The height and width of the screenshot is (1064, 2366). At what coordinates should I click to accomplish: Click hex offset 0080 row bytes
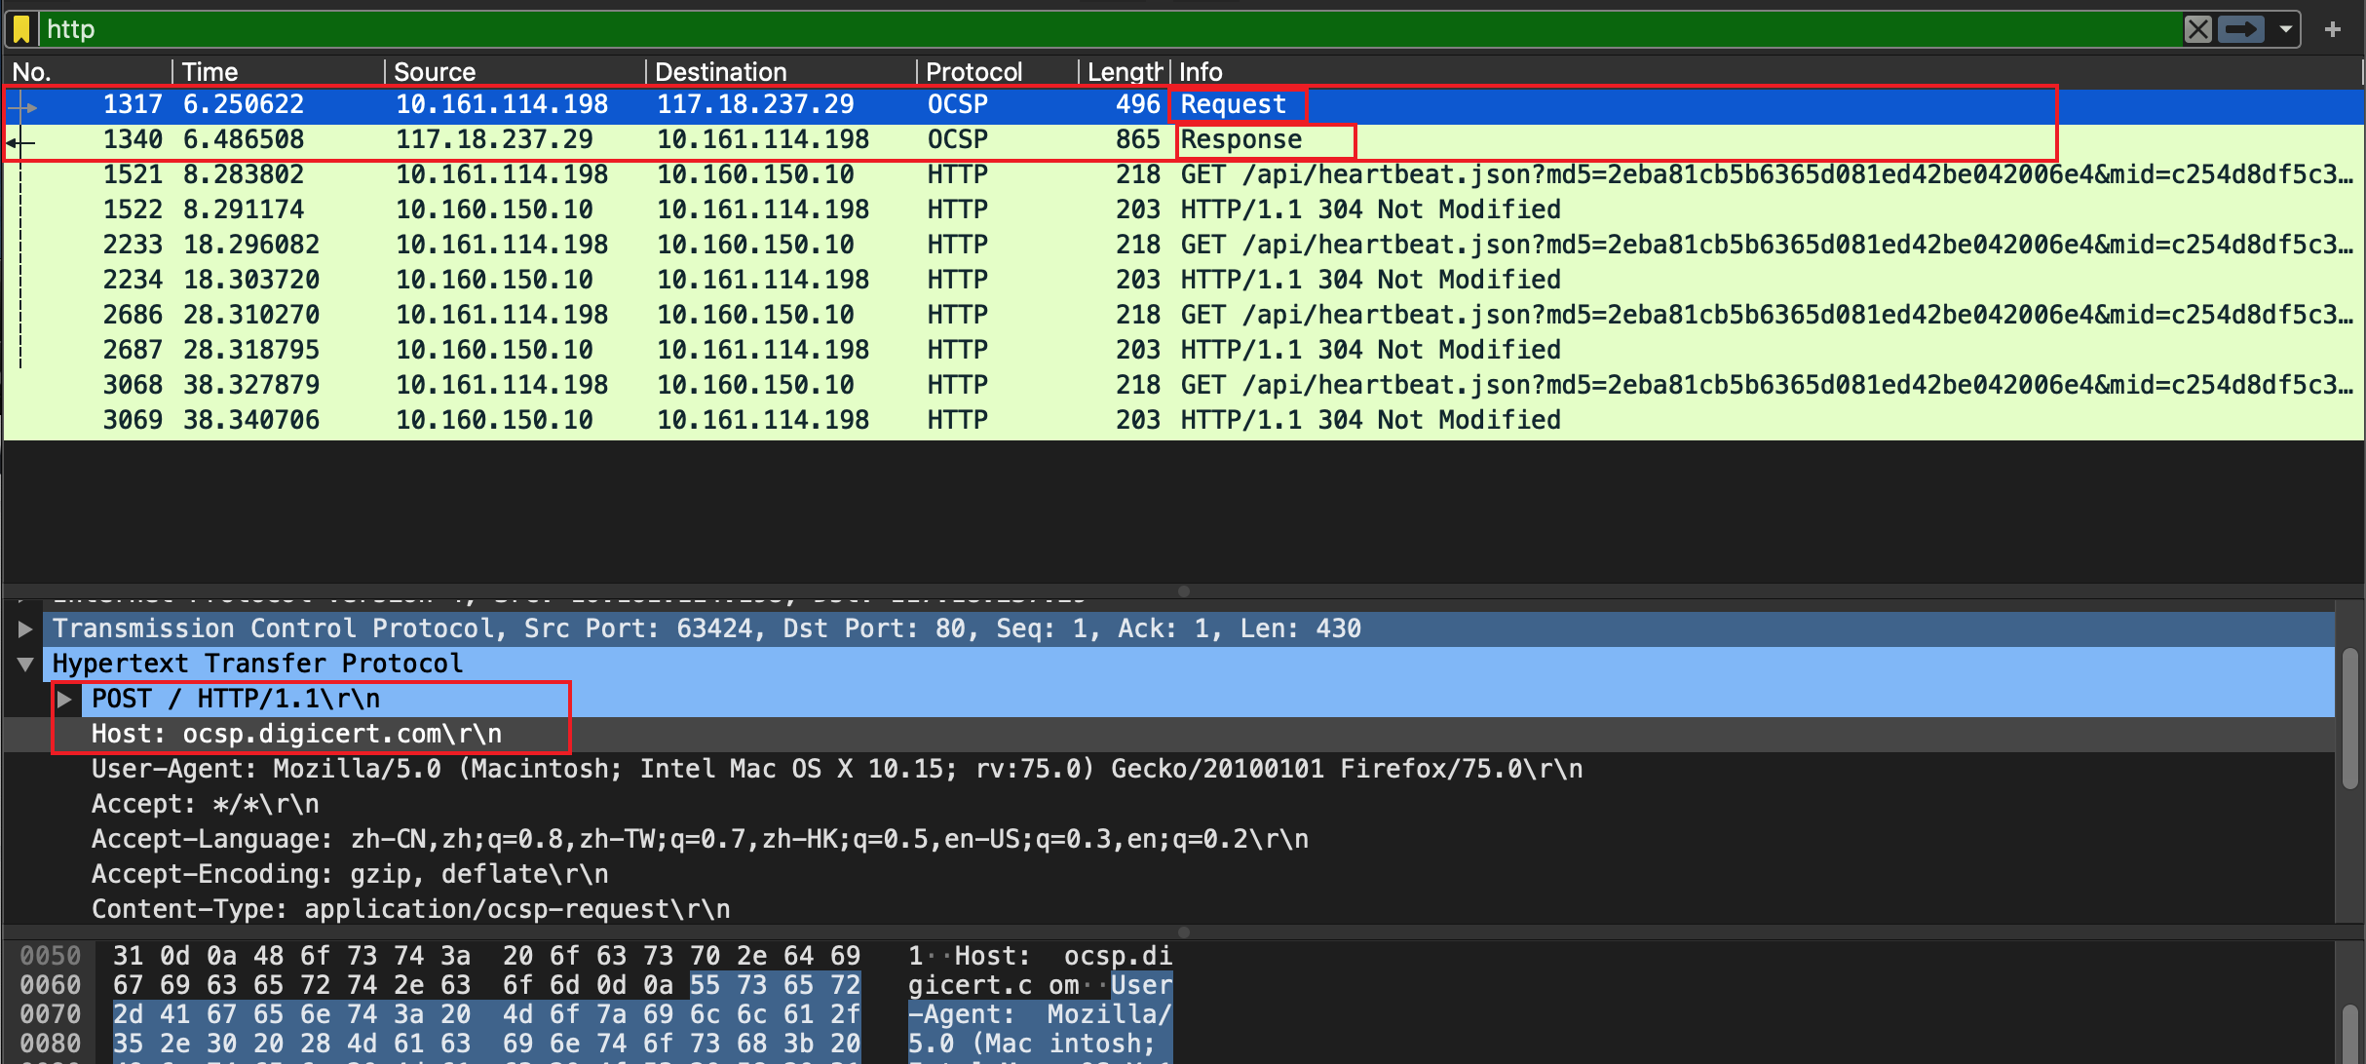pyautogui.click(x=486, y=1044)
